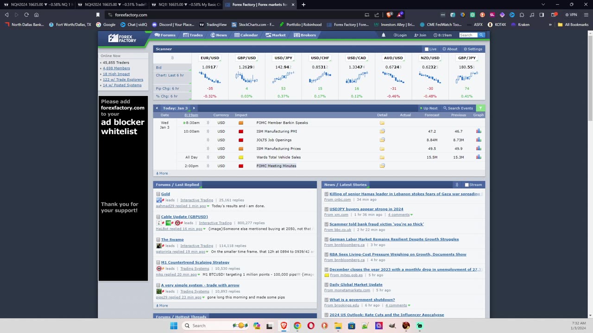Open detail folder for JOLTS Job Openings
This screenshot has width=593, height=333.
[382, 140]
